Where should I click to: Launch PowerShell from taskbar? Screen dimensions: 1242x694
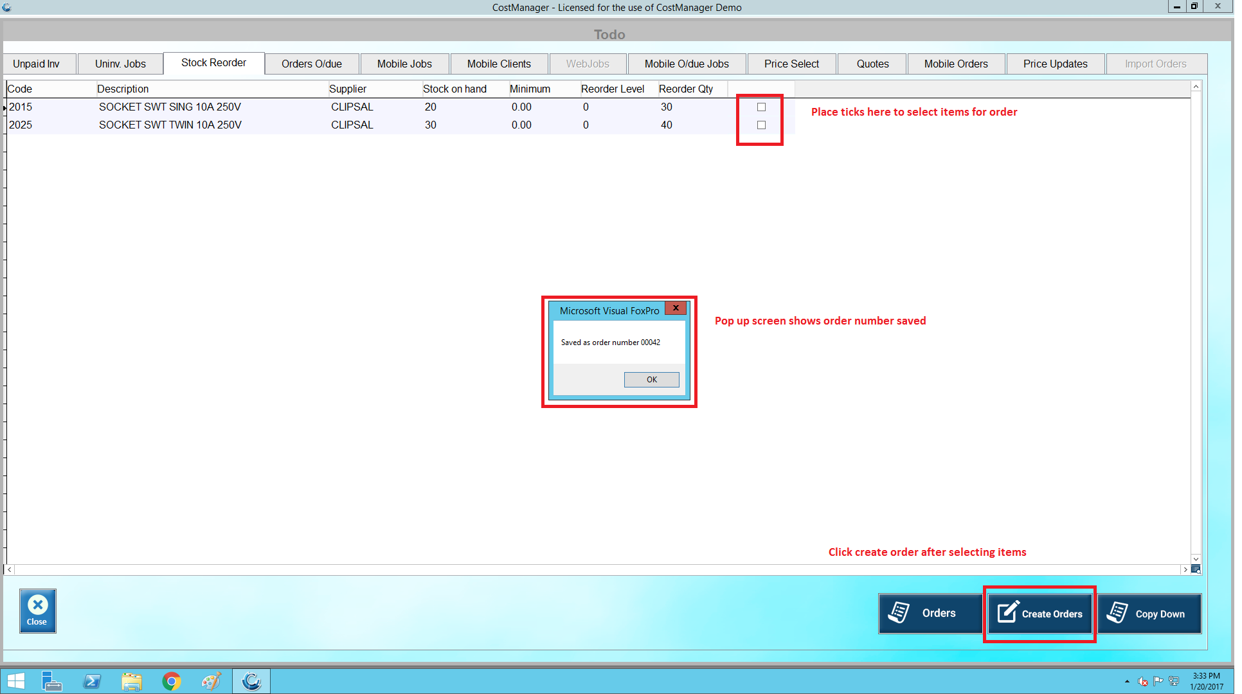(92, 681)
